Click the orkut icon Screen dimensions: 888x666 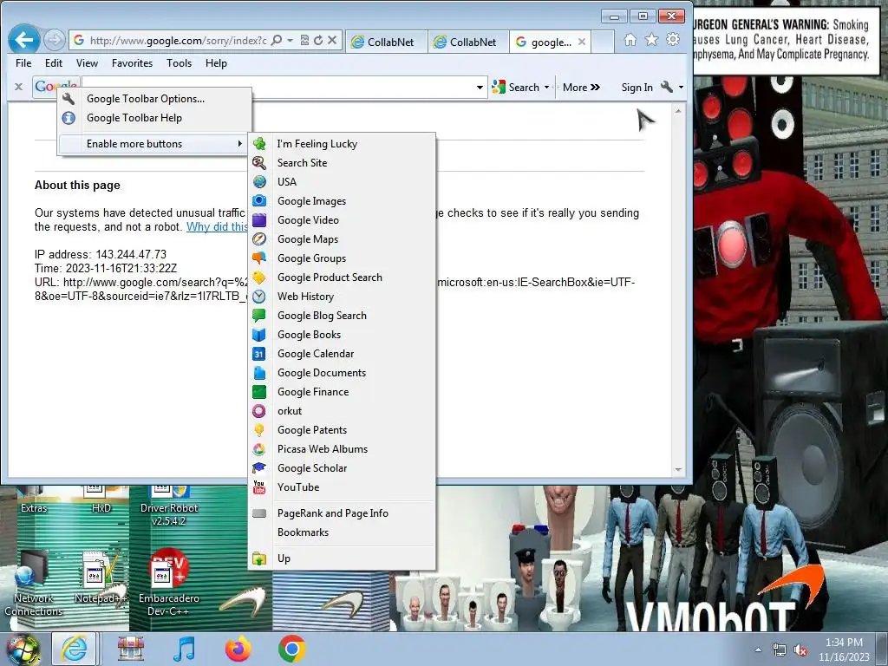click(259, 411)
